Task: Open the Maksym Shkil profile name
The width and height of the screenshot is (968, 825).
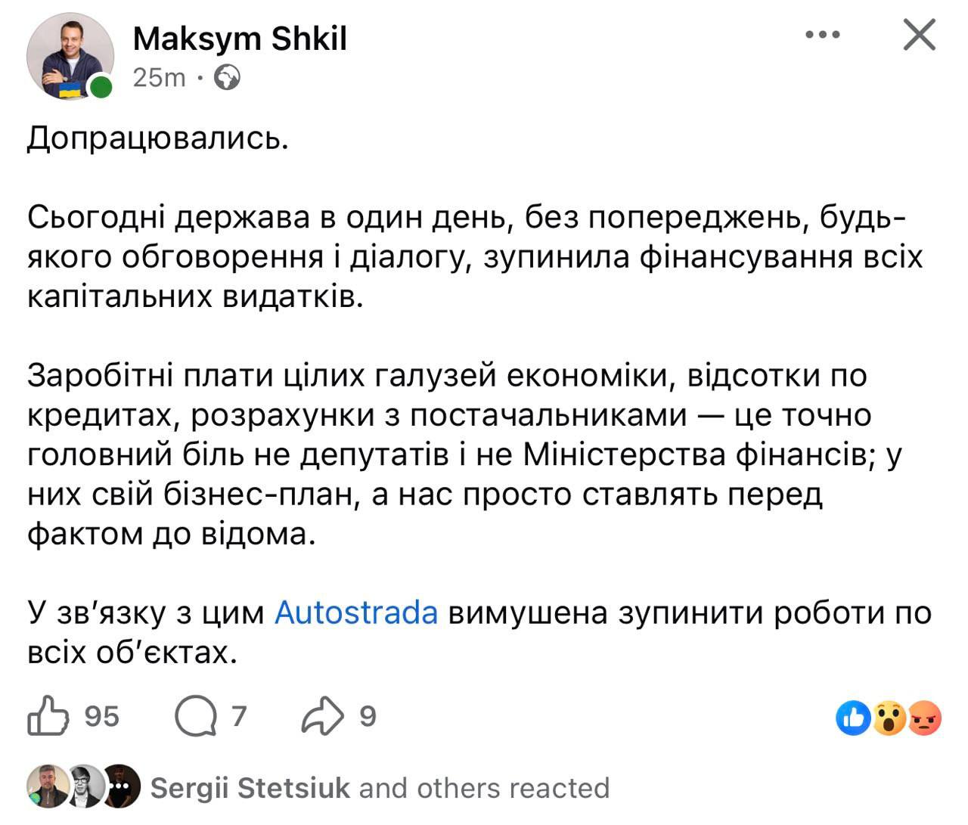Action: [240, 39]
